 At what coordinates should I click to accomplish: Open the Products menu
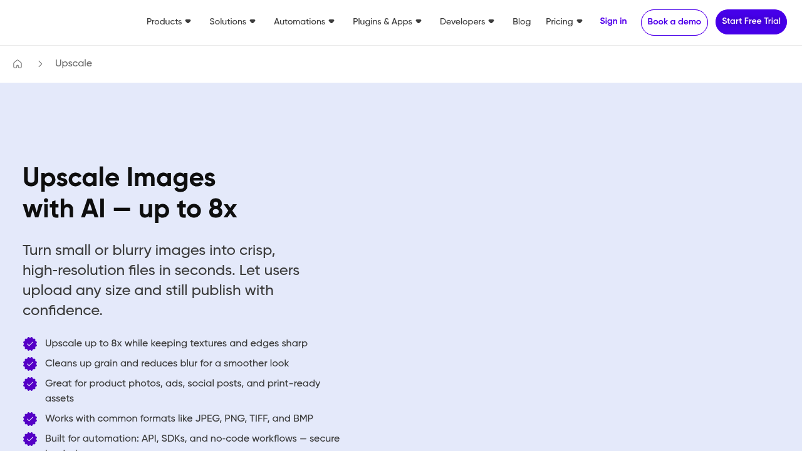pyautogui.click(x=164, y=22)
